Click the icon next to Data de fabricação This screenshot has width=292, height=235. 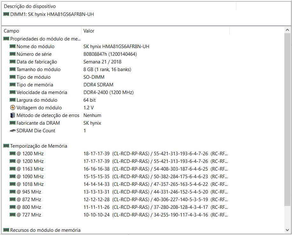(12, 62)
